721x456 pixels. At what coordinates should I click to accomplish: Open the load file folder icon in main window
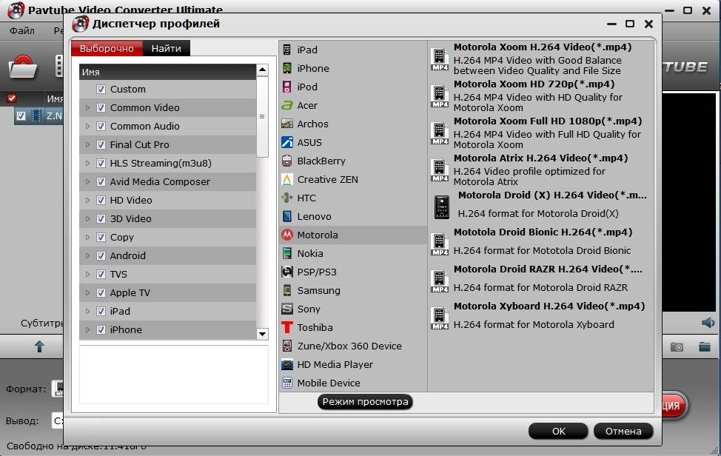coord(23,67)
